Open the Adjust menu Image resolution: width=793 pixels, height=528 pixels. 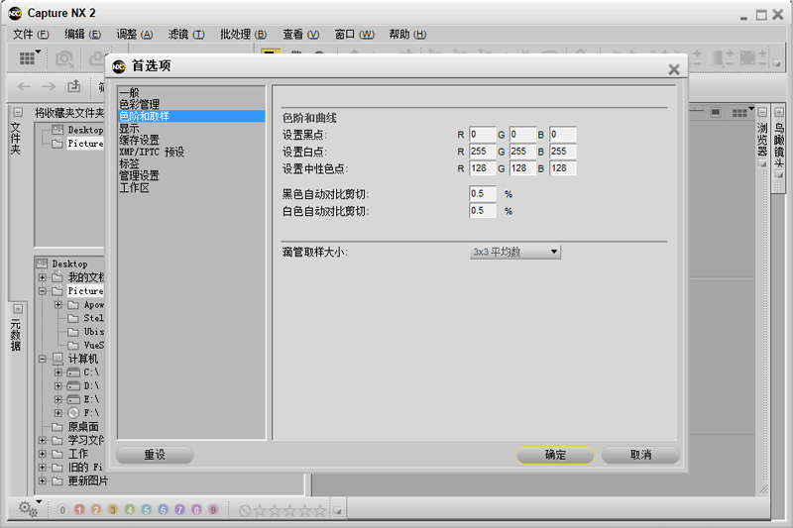tap(135, 35)
